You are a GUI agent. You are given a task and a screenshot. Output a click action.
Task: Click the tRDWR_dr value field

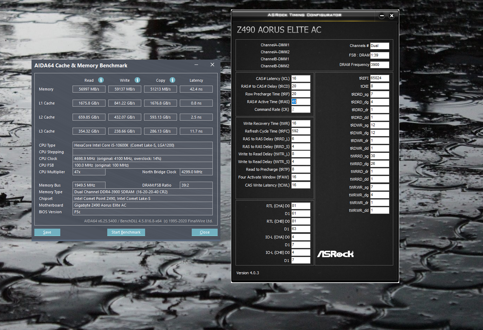(380, 141)
